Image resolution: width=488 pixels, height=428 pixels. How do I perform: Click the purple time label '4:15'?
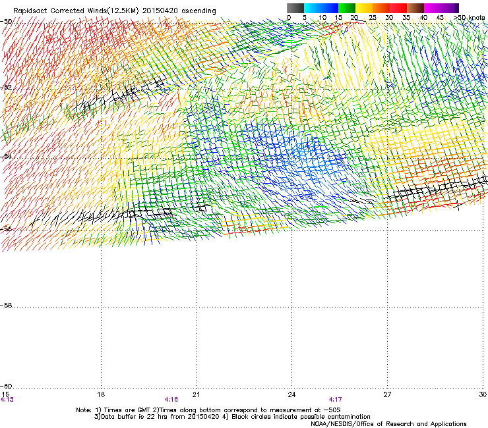7,400
